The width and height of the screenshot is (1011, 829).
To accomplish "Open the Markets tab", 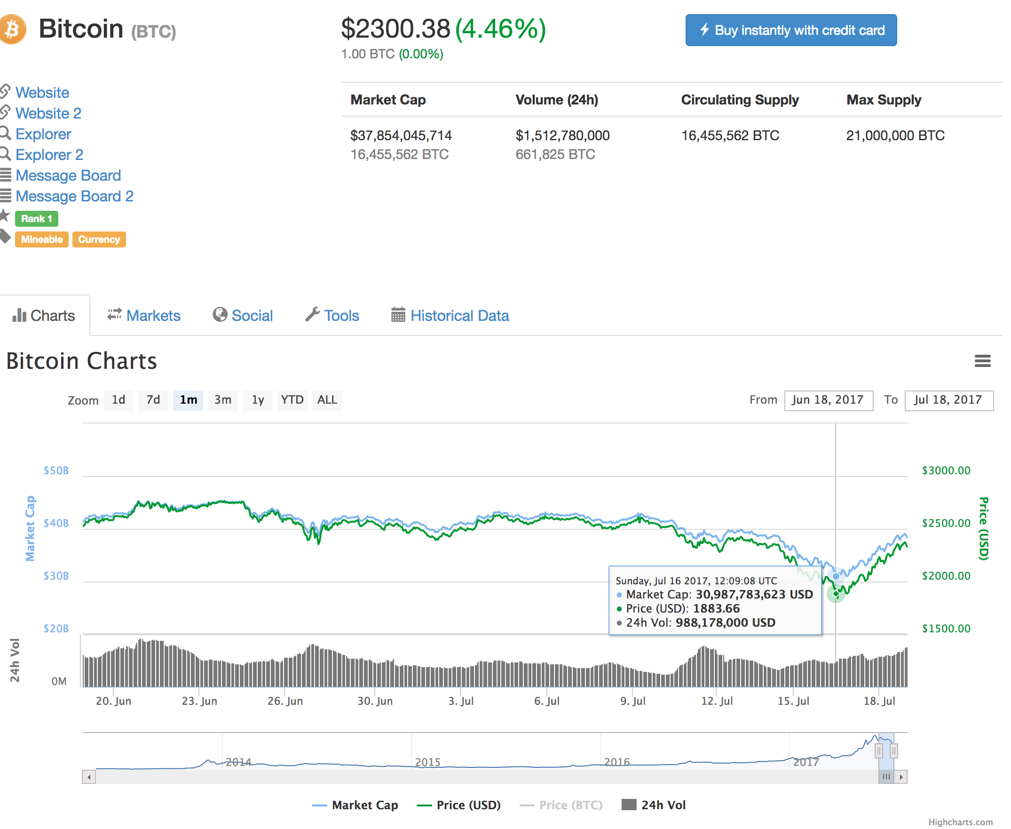I will pos(144,316).
